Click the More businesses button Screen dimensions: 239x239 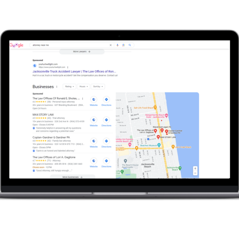click(x=72, y=177)
